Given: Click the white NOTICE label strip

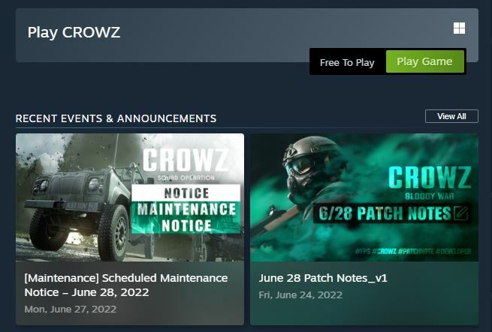Looking at the screenshot, I should pyautogui.click(x=186, y=193).
